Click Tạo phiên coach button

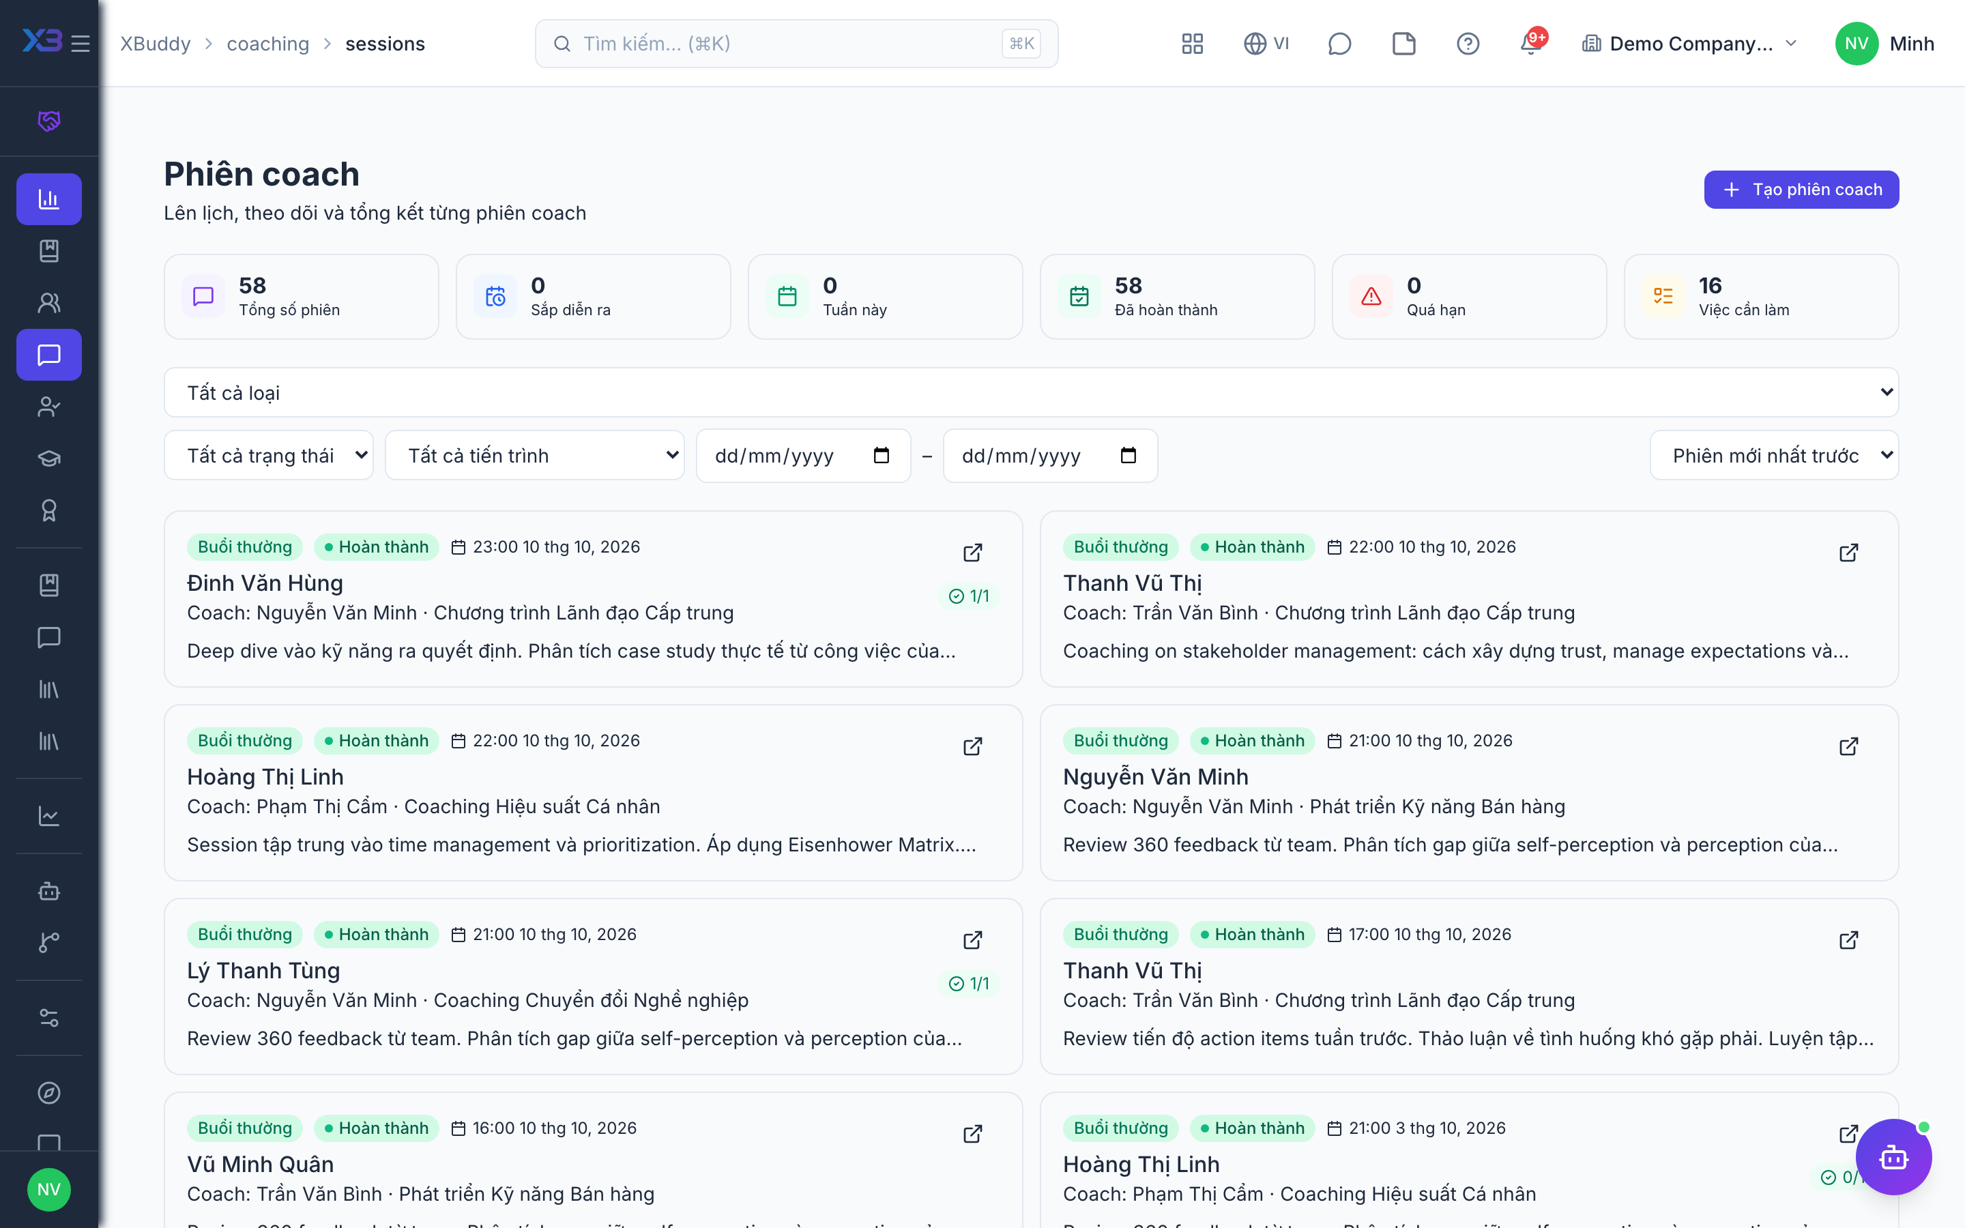[1801, 189]
